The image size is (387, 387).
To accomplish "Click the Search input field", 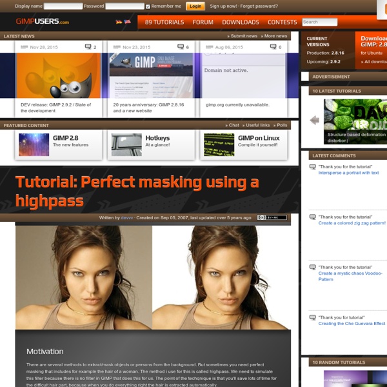I will point(320,22).
